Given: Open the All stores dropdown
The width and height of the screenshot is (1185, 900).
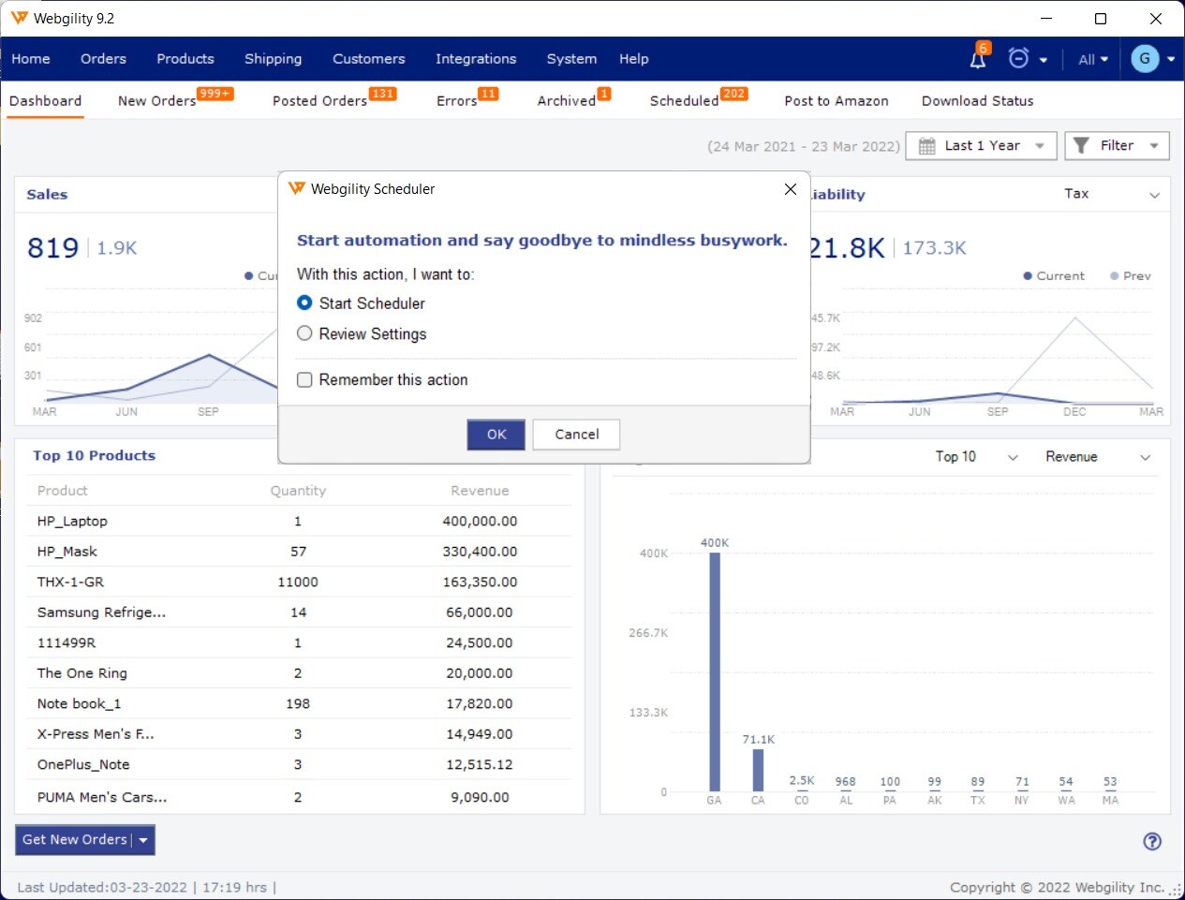Looking at the screenshot, I should (1092, 59).
